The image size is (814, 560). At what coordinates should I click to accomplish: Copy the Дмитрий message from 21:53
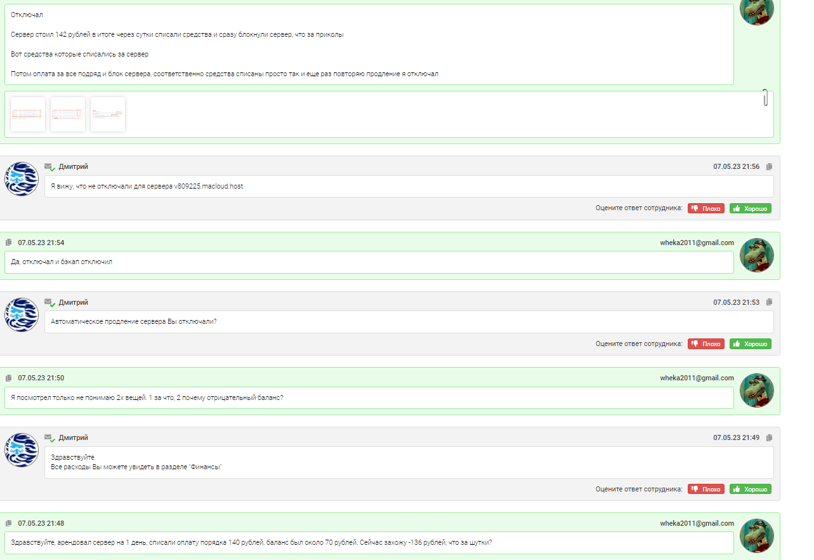pos(770,303)
